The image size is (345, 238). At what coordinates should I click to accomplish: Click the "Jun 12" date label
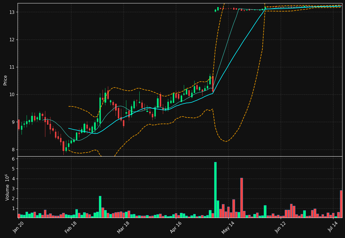[280, 227]
